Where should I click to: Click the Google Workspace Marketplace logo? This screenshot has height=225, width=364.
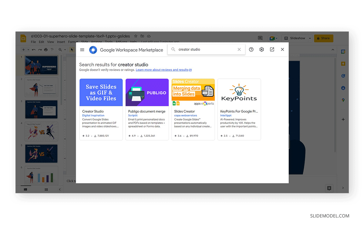(x=93, y=50)
